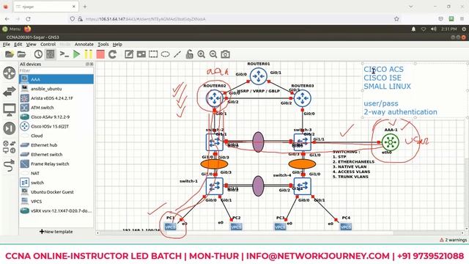This screenshot has height=264, width=469.
Task: Click the Zoom in magnifier icon
Action: tap(202, 54)
